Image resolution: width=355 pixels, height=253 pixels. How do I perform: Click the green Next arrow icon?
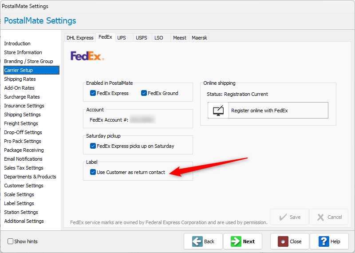pyautogui.click(x=236, y=241)
